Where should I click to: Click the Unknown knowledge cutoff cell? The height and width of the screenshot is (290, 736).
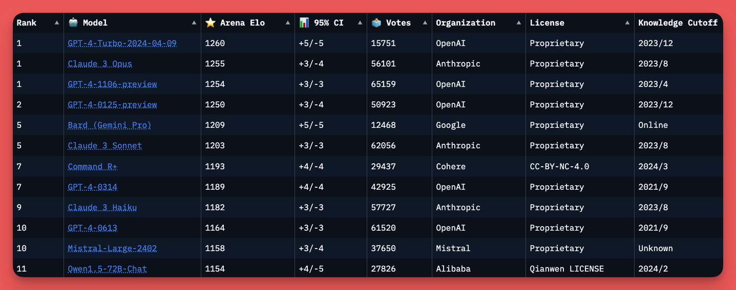[x=656, y=249]
